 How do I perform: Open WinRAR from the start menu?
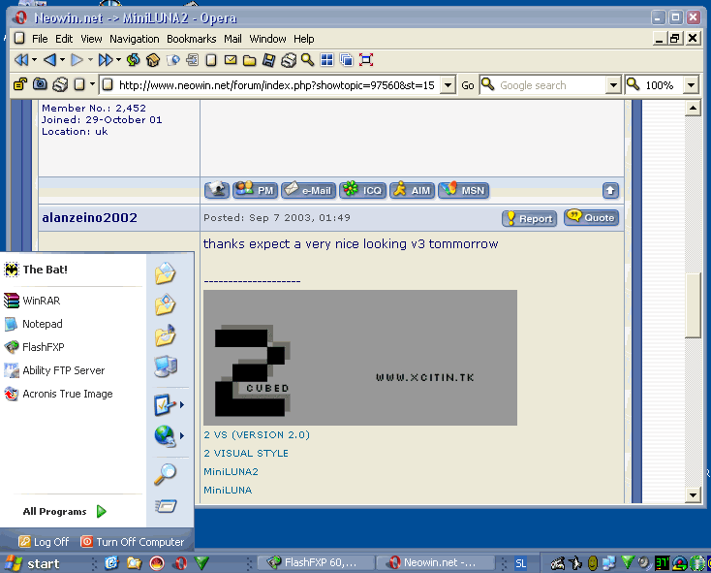tap(42, 302)
